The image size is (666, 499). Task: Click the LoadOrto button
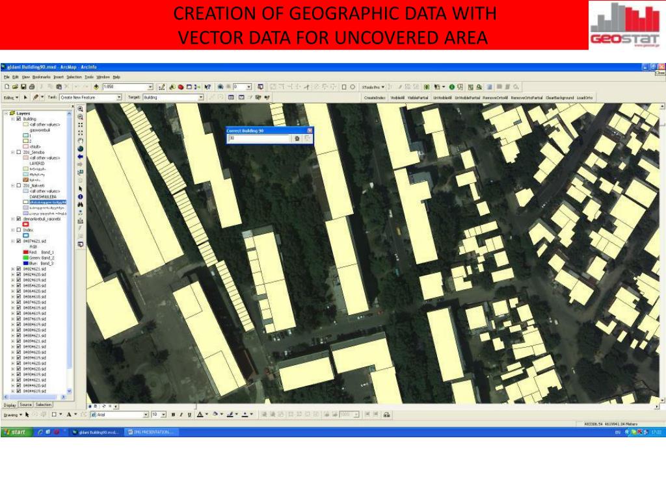[x=585, y=98]
